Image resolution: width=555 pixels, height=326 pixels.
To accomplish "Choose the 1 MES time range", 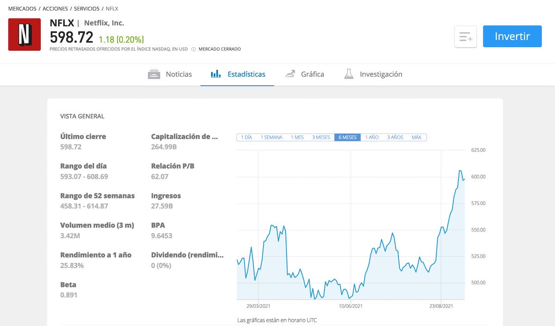I will click(x=297, y=137).
